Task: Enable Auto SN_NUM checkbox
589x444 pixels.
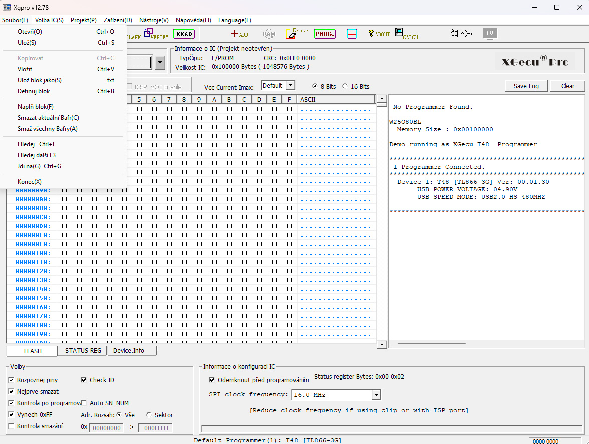Action: 84,403
